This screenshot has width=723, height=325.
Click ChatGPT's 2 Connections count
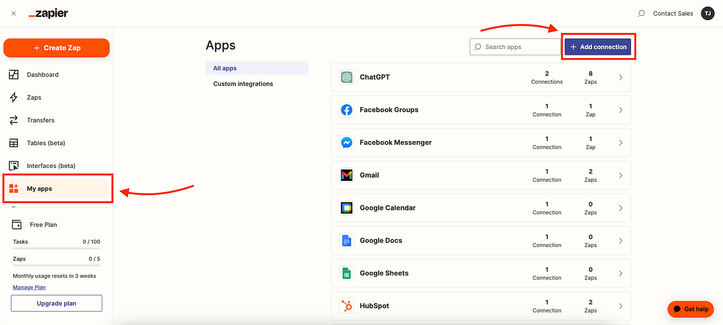pyautogui.click(x=547, y=78)
